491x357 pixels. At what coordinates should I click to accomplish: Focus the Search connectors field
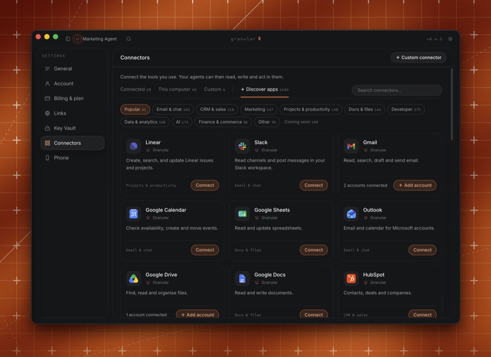pos(397,90)
